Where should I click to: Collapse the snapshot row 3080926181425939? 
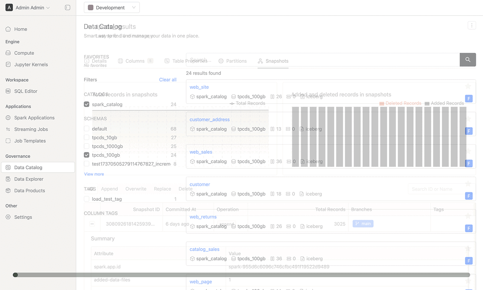coord(92,224)
